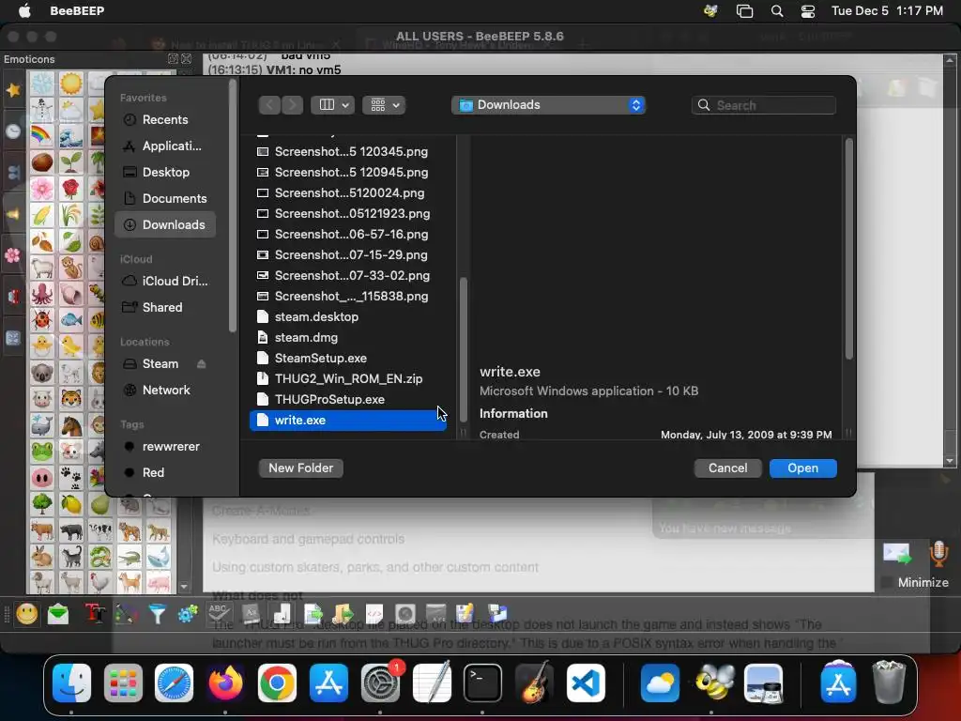Screen dimensions: 961x721
Task: Click the Open button
Action: (x=803, y=468)
